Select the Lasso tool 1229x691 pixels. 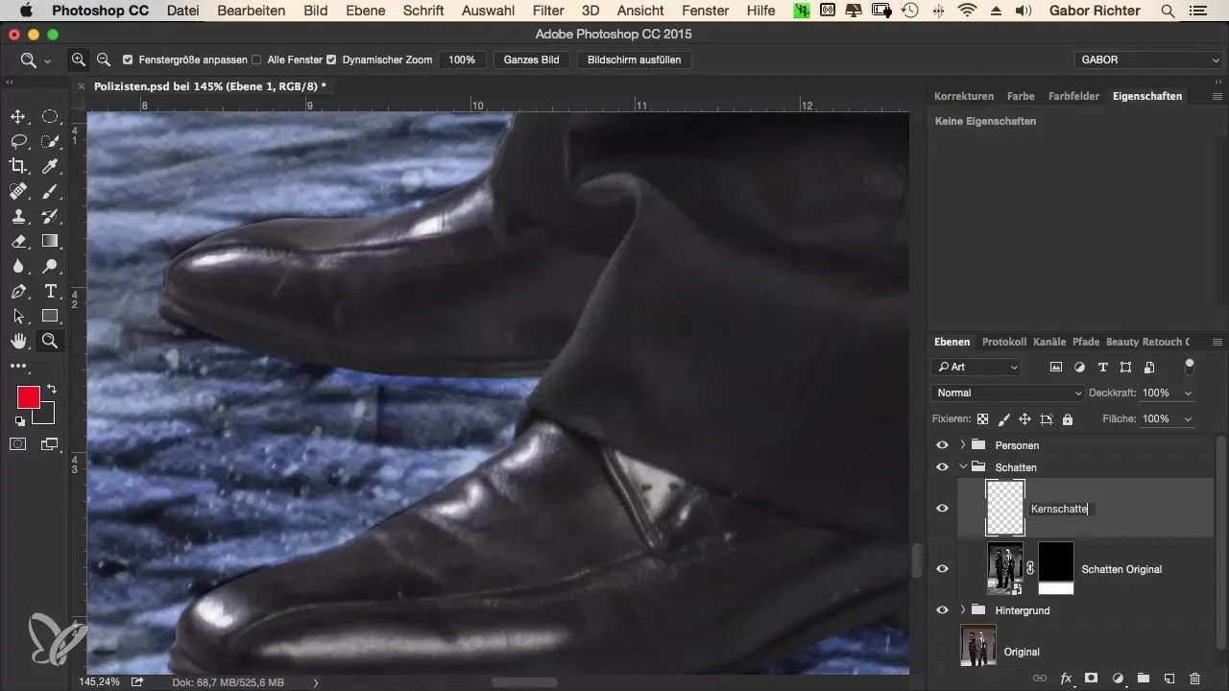[x=18, y=142]
